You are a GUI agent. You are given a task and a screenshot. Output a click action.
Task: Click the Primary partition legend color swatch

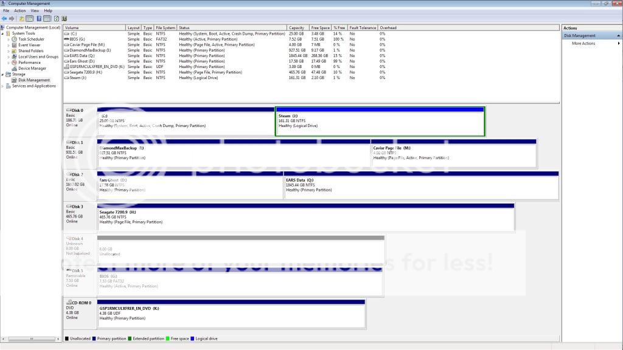(94, 338)
